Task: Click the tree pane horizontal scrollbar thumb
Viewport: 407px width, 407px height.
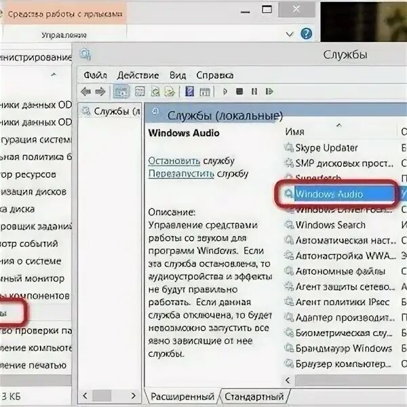Action: [102, 396]
